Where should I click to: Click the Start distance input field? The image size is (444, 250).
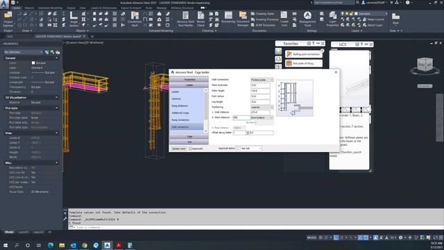point(241,117)
